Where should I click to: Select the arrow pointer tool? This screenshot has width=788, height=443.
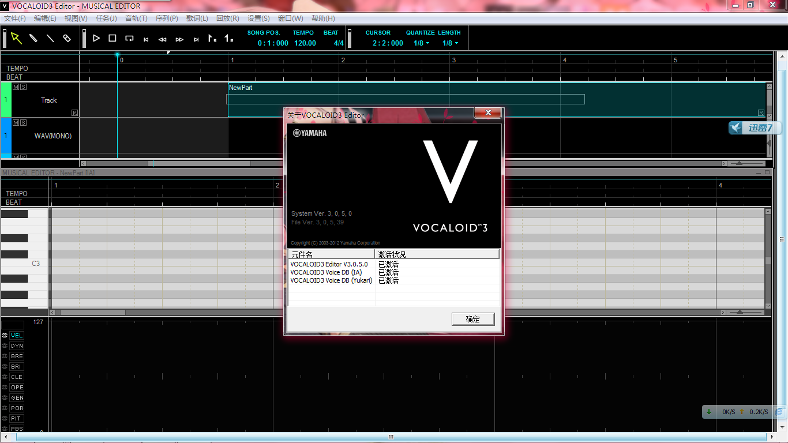(16, 39)
